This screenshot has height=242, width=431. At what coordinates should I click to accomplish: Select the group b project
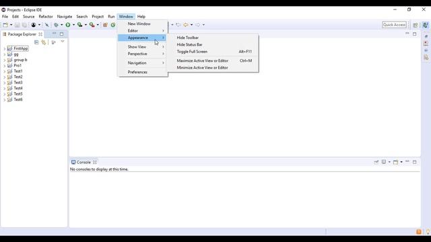point(20,60)
